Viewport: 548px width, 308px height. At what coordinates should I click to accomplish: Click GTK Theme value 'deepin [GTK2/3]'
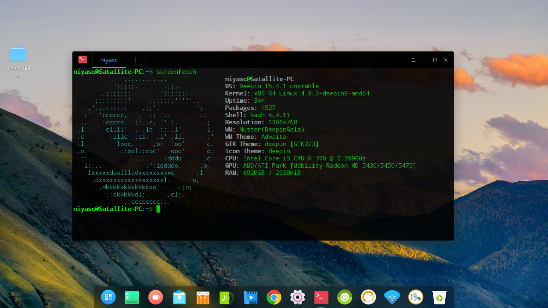coord(292,144)
